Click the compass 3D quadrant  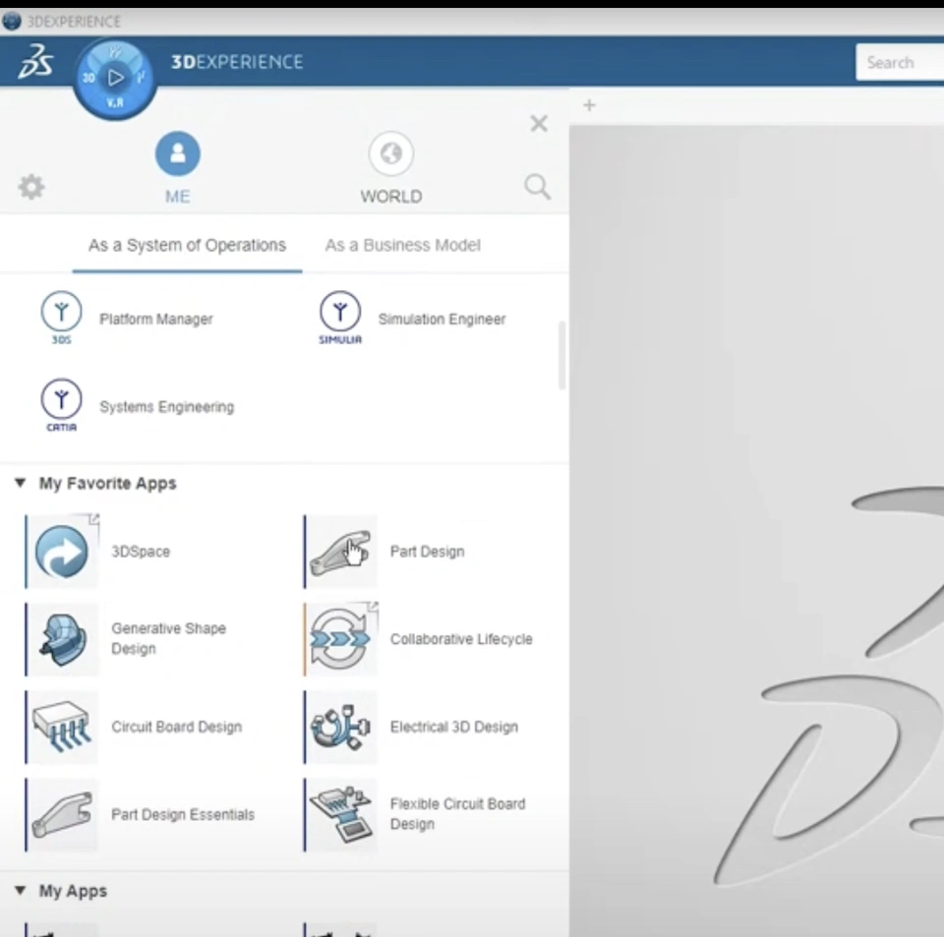point(88,78)
